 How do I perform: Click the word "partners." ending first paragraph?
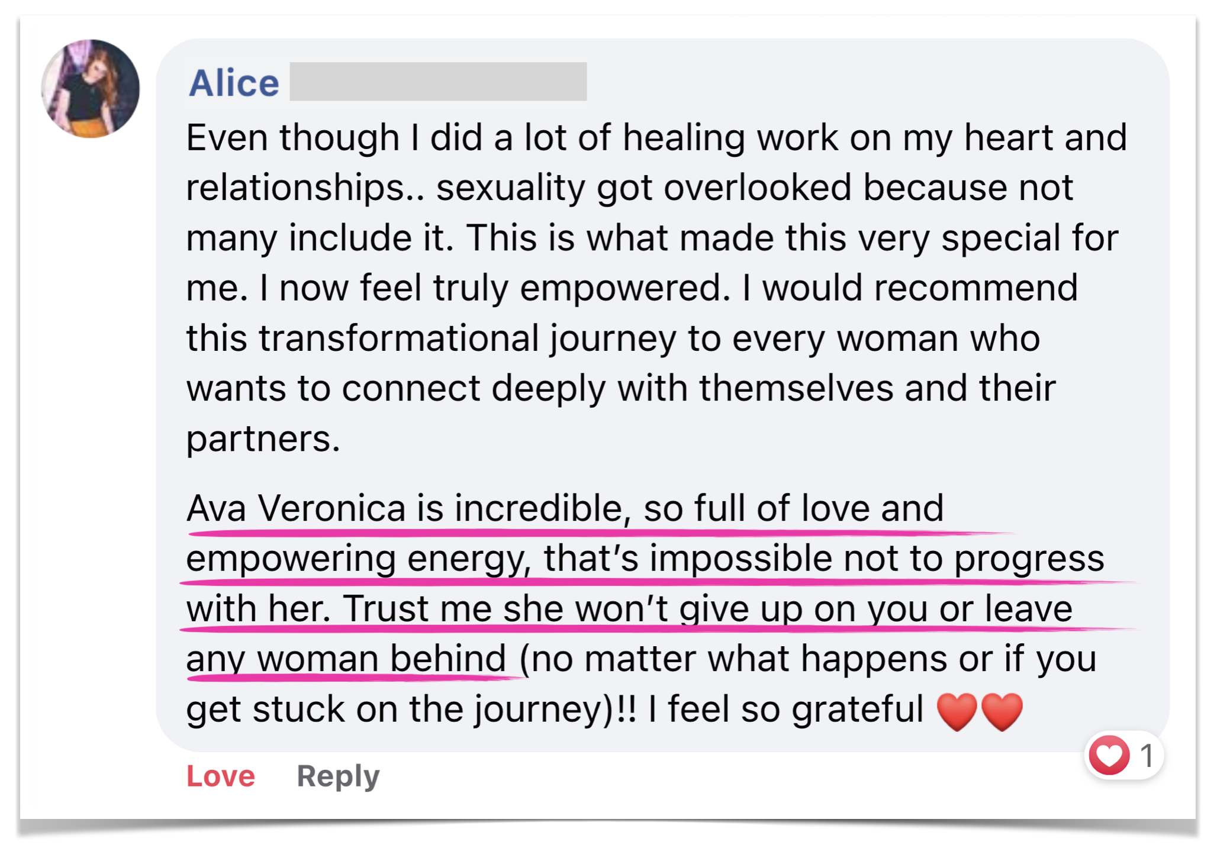263,439
